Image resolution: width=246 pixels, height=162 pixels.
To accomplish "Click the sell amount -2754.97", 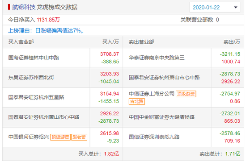I will (230, 94).
